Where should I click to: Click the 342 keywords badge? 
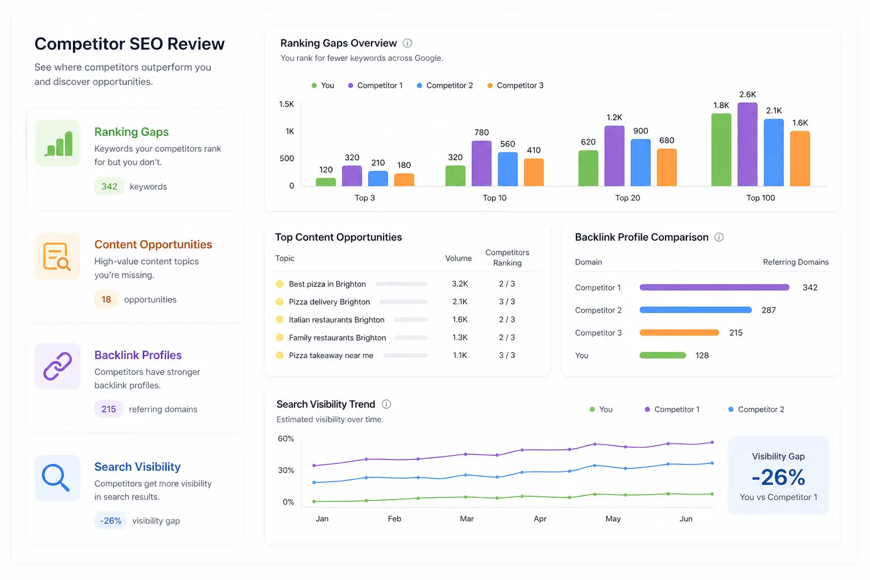point(109,186)
